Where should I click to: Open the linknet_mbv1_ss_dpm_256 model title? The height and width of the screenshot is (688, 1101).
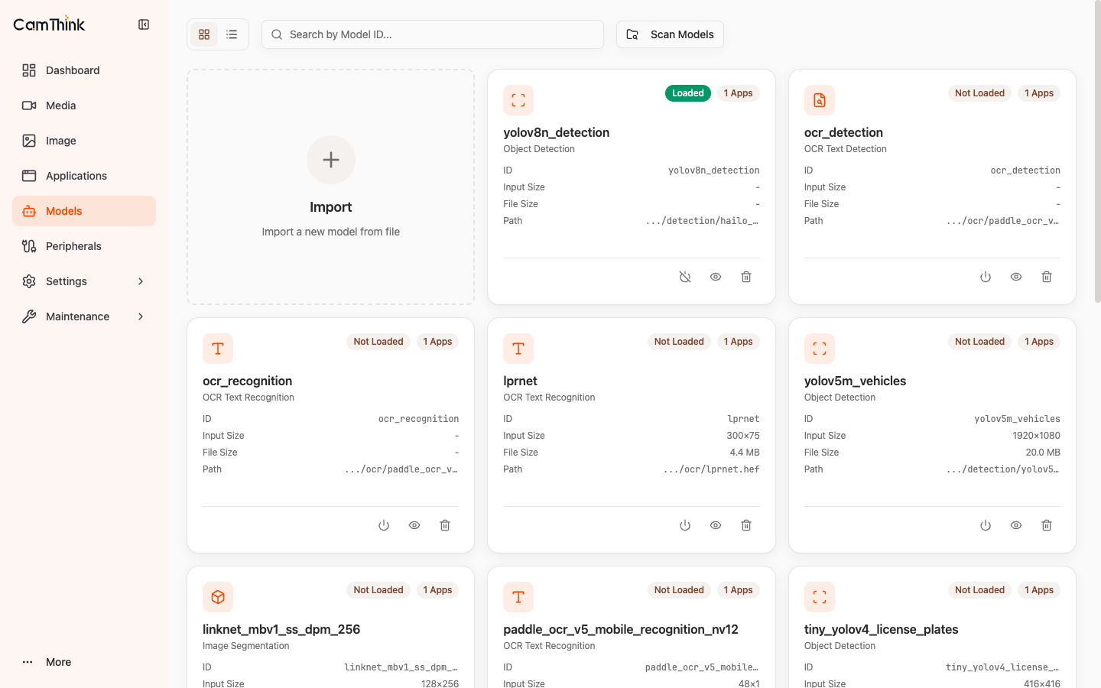click(281, 629)
